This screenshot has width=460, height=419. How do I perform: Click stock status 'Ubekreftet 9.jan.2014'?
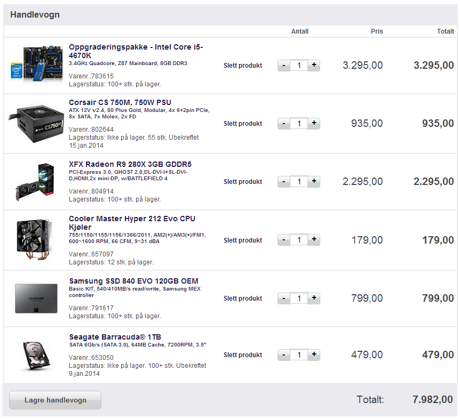tap(137, 370)
